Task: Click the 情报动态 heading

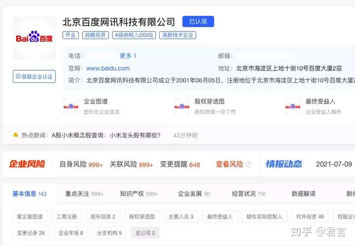Action: [284, 164]
